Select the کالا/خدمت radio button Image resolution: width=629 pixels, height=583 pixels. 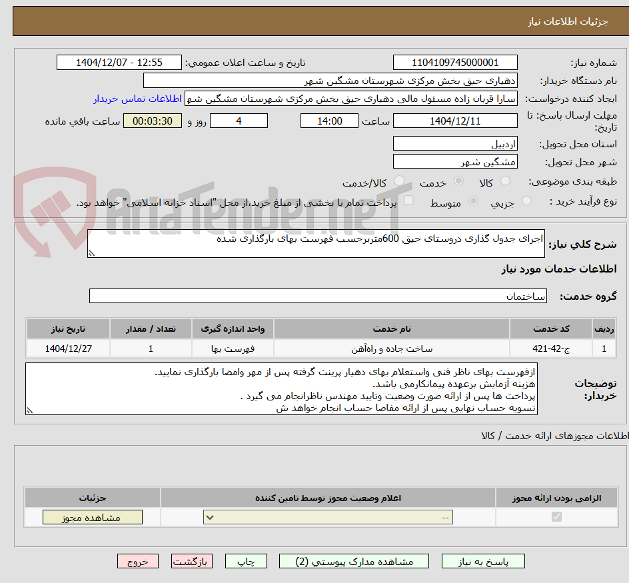(398, 181)
